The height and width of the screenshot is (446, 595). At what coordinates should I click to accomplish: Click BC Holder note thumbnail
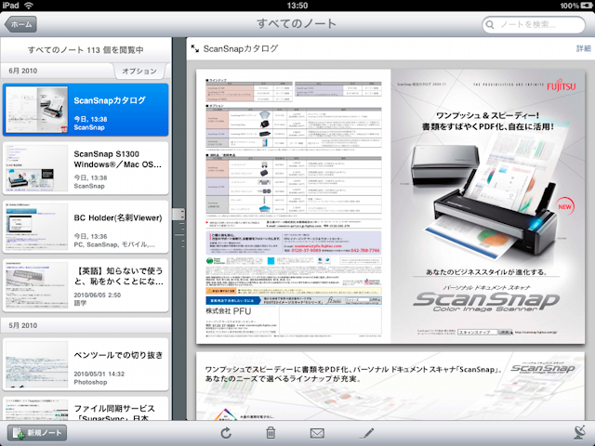[x=37, y=227]
